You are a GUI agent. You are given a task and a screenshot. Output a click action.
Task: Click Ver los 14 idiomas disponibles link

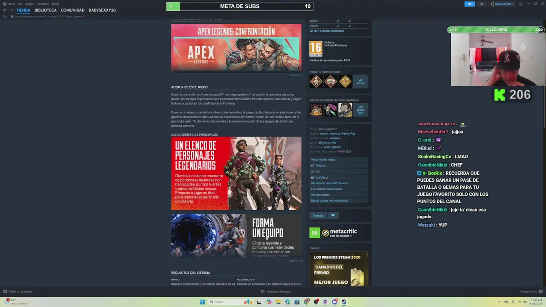tap(327, 31)
